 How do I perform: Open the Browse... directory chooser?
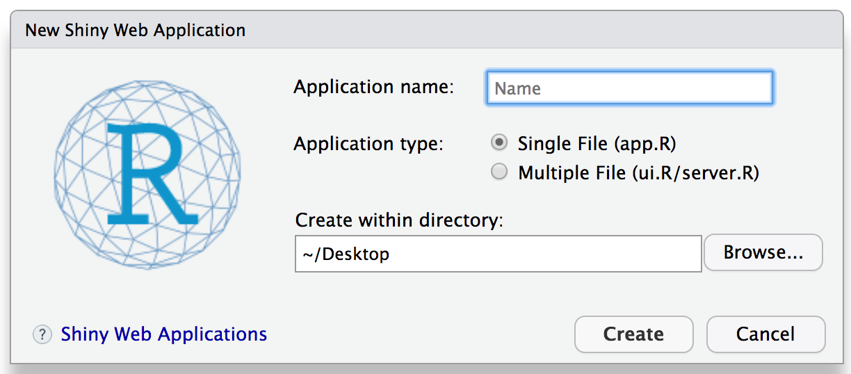point(763,252)
